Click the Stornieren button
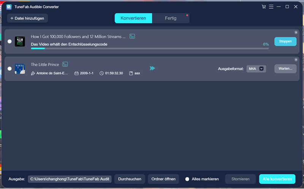The image size is (304, 189). tap(241, 179)
